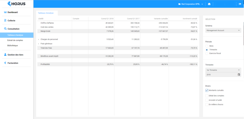Open the 1er Trimestre dropdown

(223, 70)
